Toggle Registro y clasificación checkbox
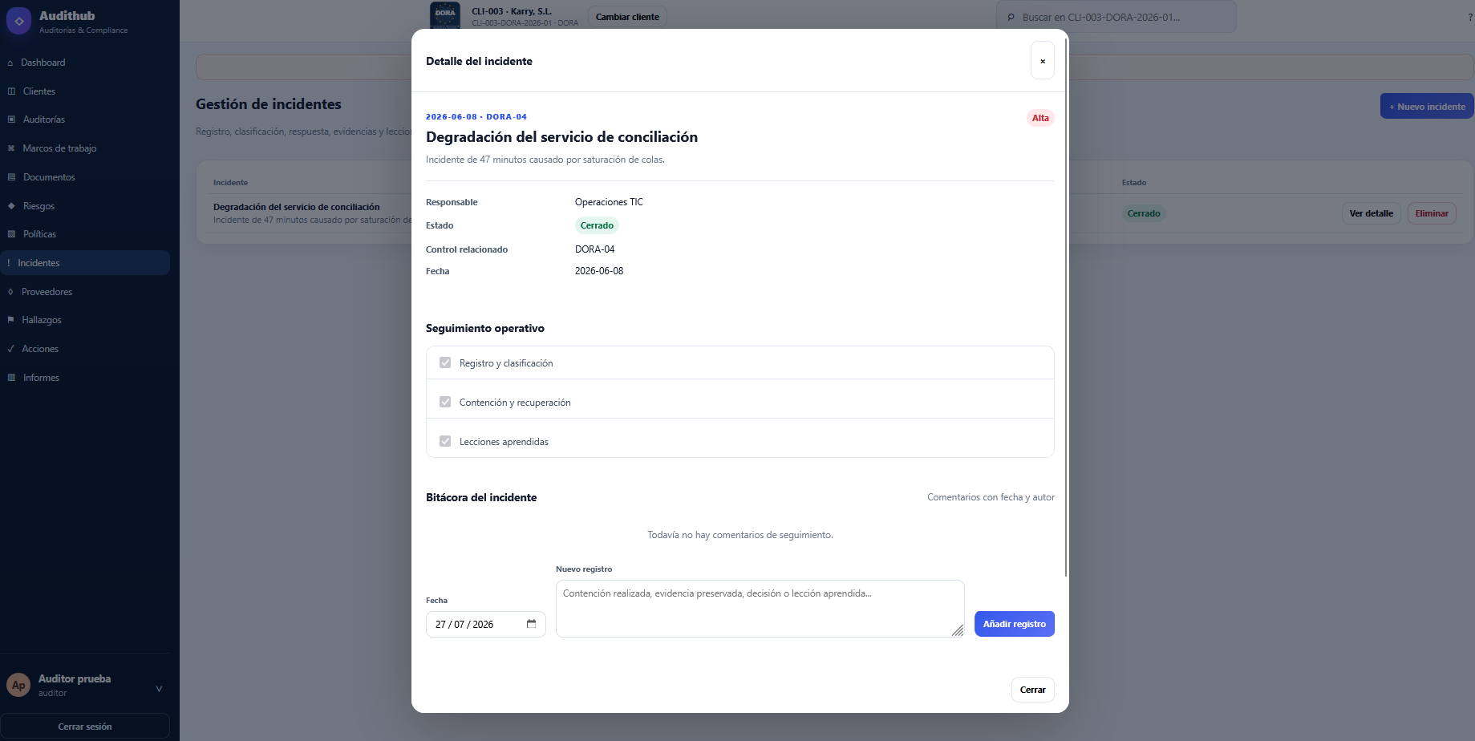The image size is (1475, 741). coord(445,362)
